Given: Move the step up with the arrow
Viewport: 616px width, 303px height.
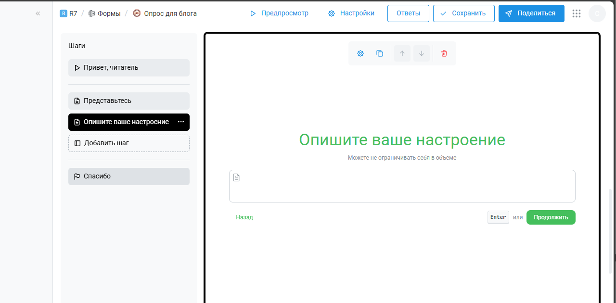Looking at the screenshot, I should click(x=402, y=53).
